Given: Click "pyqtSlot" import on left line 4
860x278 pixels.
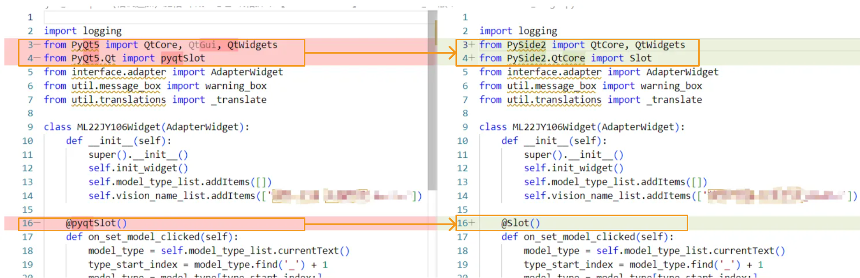Looking at the screenshot, I should click(183, 58).
